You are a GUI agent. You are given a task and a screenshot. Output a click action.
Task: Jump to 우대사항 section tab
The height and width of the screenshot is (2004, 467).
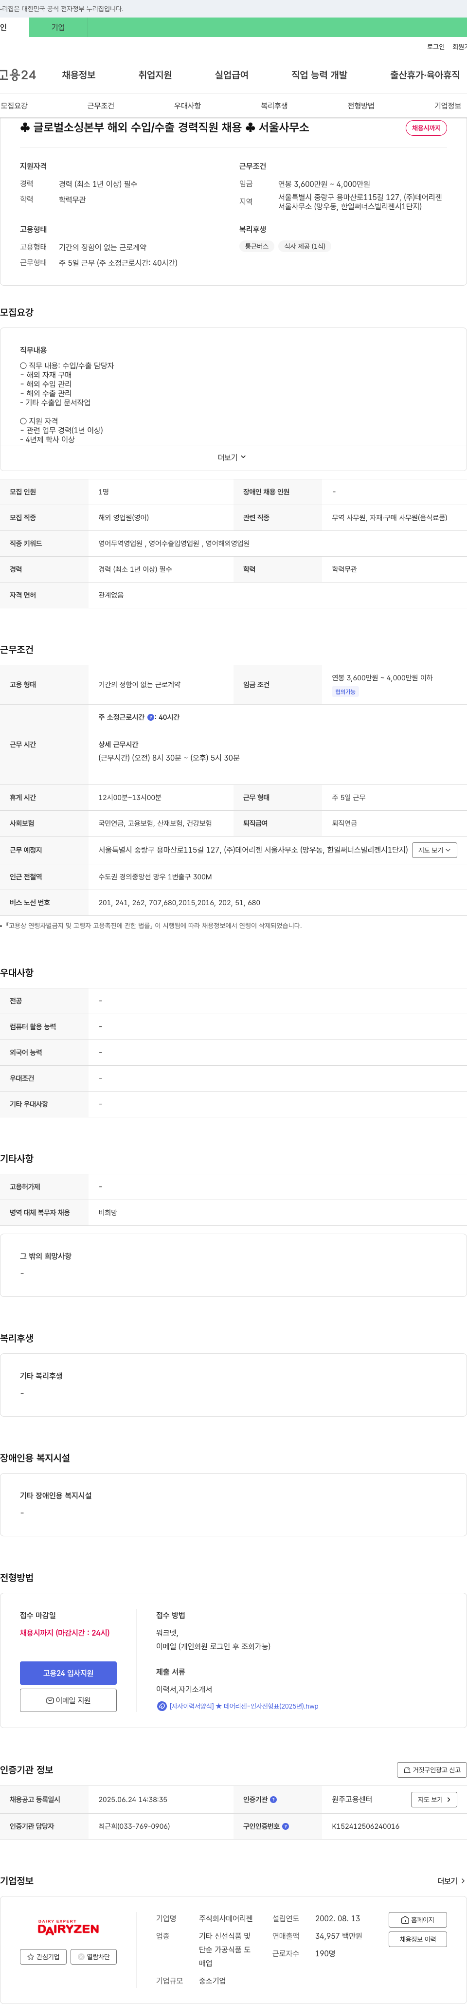[187, 106]
